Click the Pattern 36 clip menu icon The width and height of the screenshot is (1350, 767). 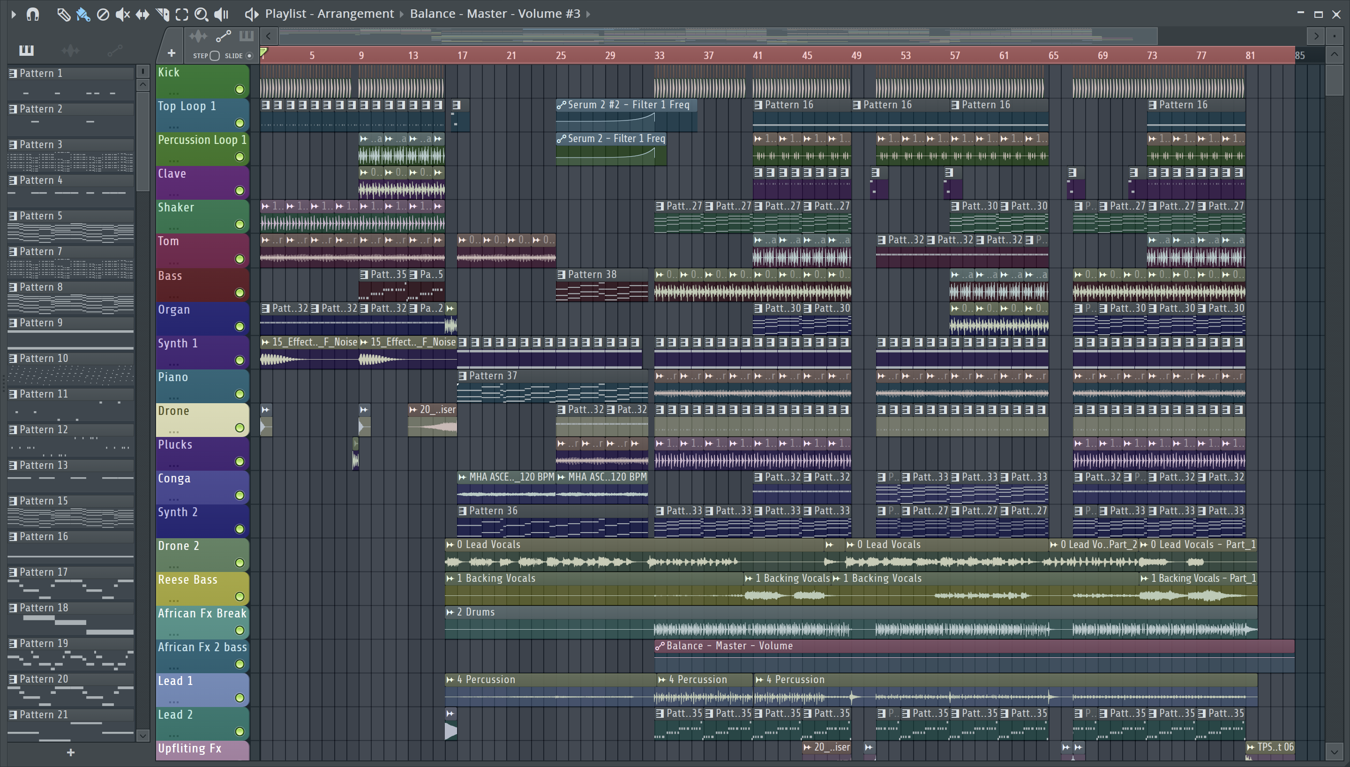pos(462,511)
